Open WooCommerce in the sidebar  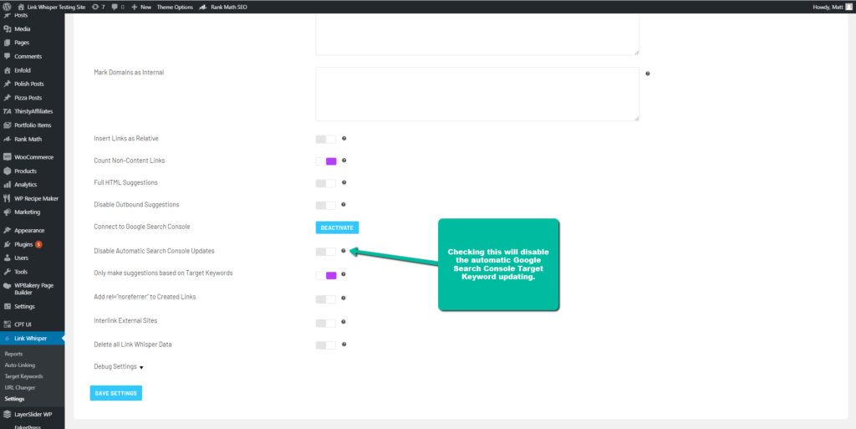pos(33,157)
